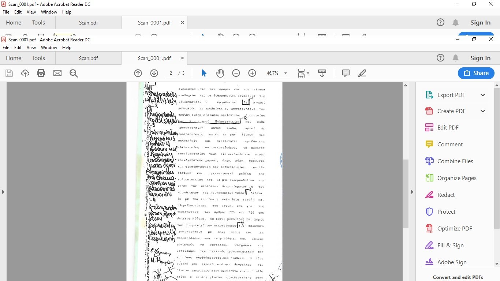Click the page number input field
The width and height of the screenshot is (500, 281).
171,73
